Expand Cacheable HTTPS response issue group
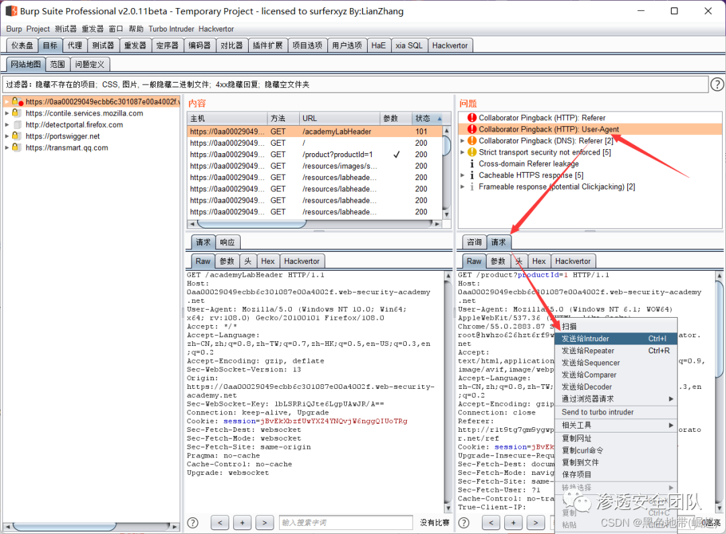This screenshot has width=726, height=534. pyautogui.click(x=462, y=175)
